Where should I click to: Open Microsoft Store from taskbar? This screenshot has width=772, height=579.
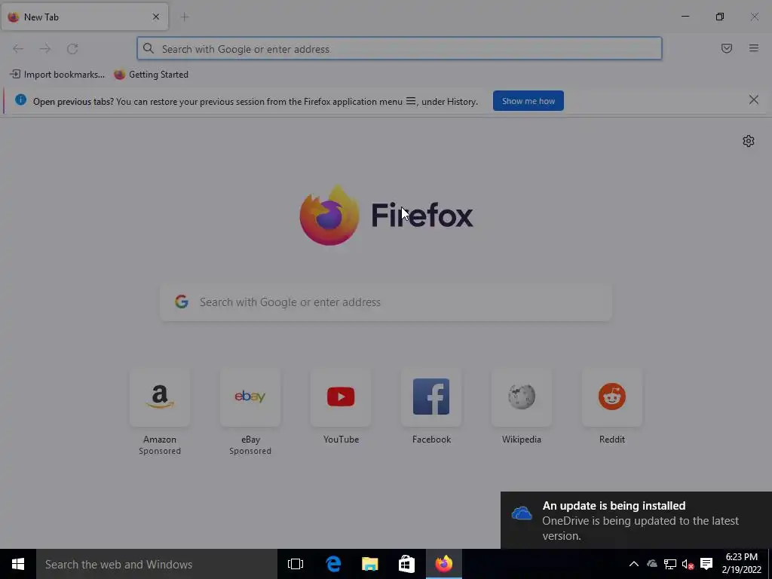(406, 564)
